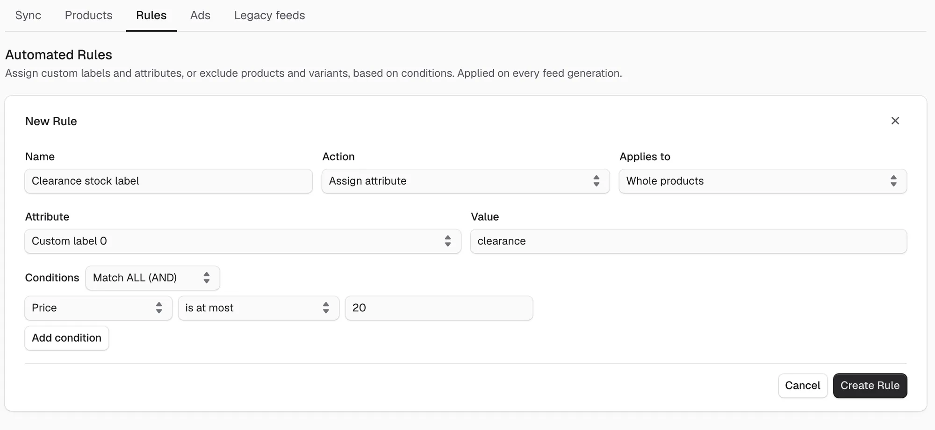The width and height of the screenshot is (935, 430).
Task: Open the Price condition field dropdown
Action: click(x=99, y=308)
